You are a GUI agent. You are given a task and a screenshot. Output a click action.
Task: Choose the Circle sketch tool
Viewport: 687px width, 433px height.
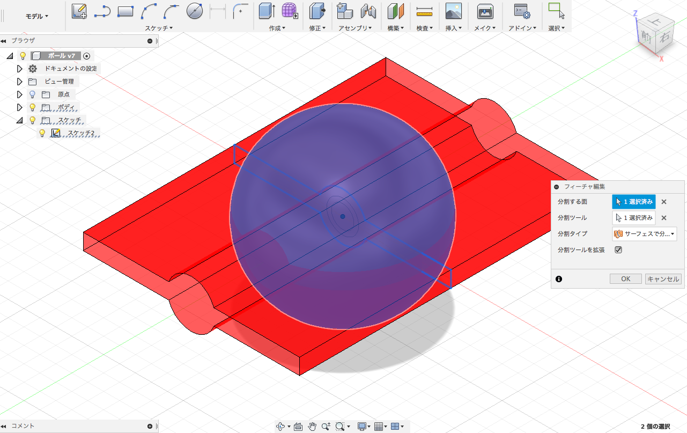pos(195,11)
